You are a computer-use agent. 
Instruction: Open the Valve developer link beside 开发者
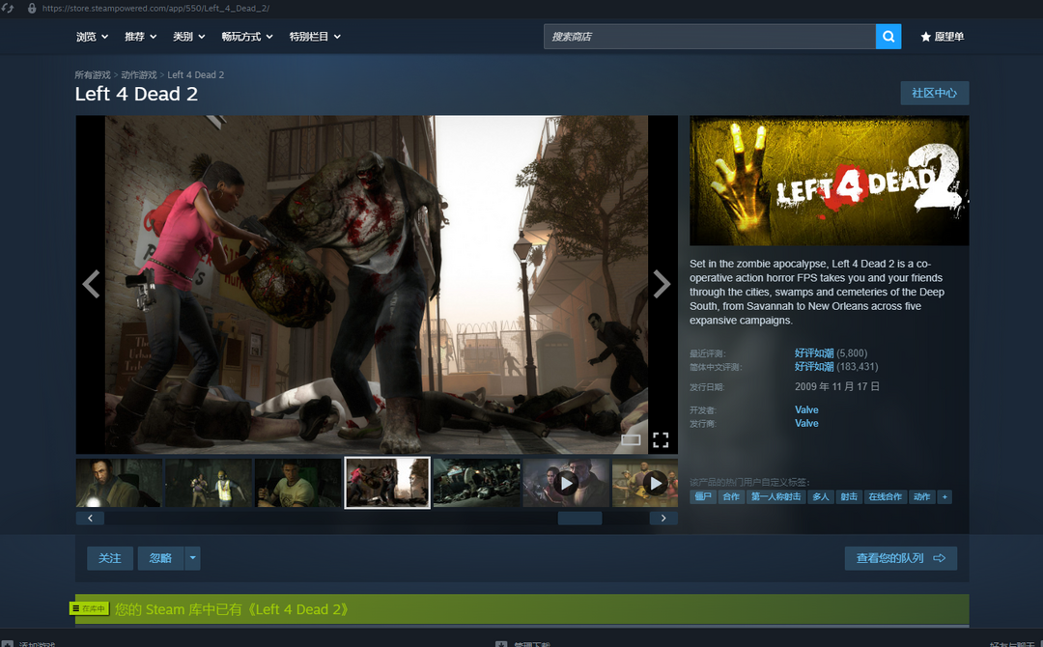click(x=806, y=409)
